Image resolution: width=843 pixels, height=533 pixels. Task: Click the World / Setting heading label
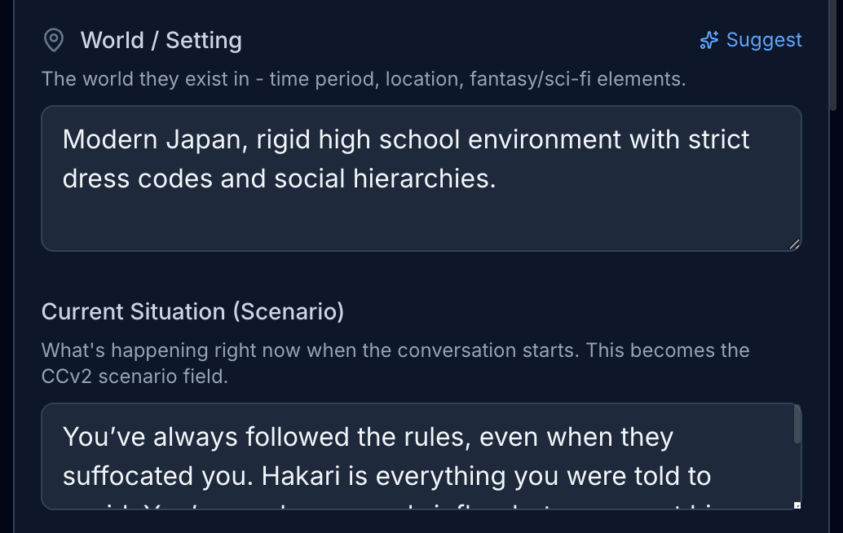tap(161, 41)
